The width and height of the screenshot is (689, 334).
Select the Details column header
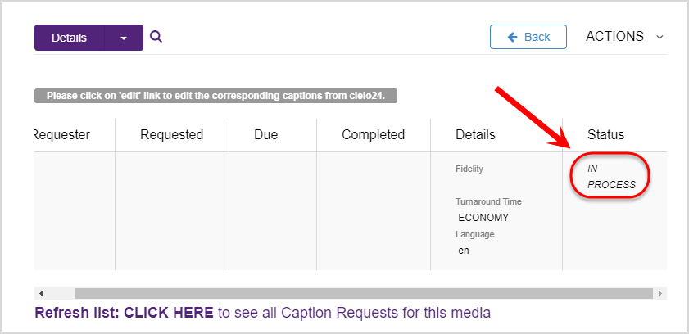click(475, 135)
